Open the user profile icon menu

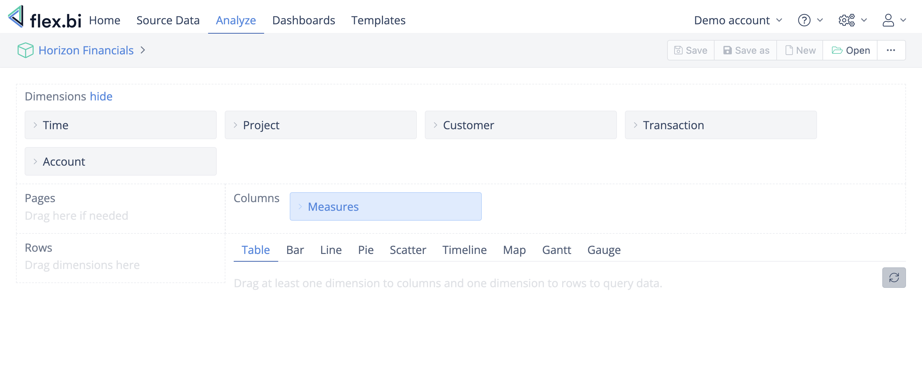(888, 20)
